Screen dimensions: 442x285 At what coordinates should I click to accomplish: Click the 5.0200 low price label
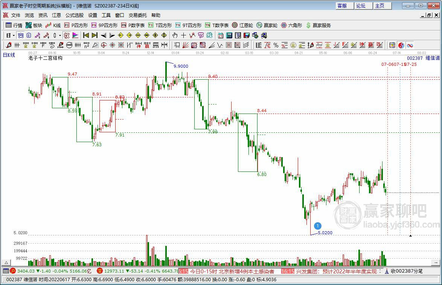(325, 233)
